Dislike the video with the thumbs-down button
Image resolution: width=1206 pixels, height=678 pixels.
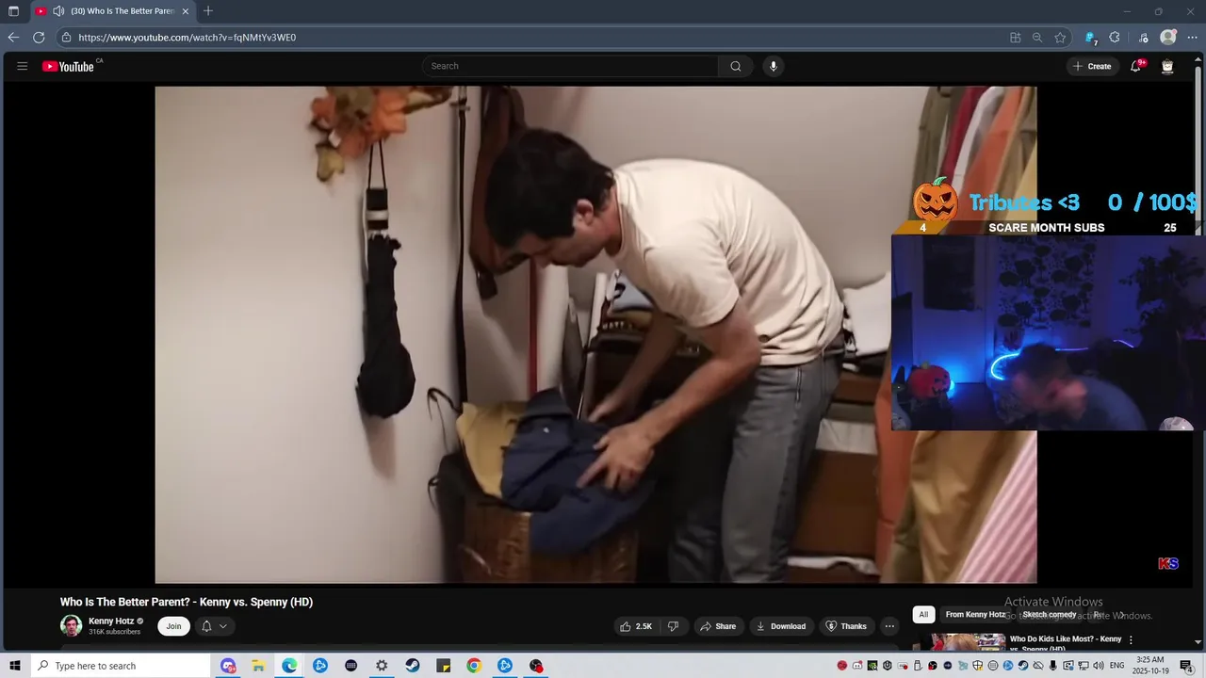tap(673, 626)
